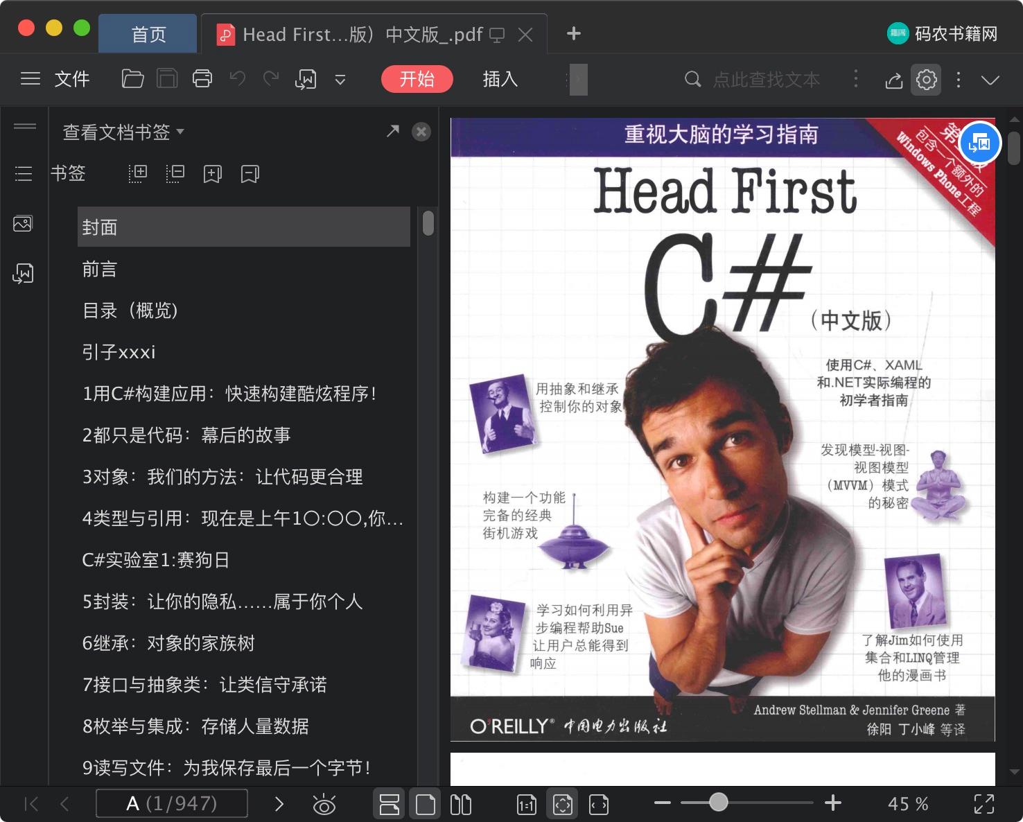Delete bookmark icon
The width and height of the screenshot is (1023, 822).
pyautogui.click(x=250, y=174)
